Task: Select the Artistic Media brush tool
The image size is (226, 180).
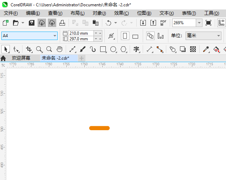Action: pyautogui.click(x=83, y=49)
